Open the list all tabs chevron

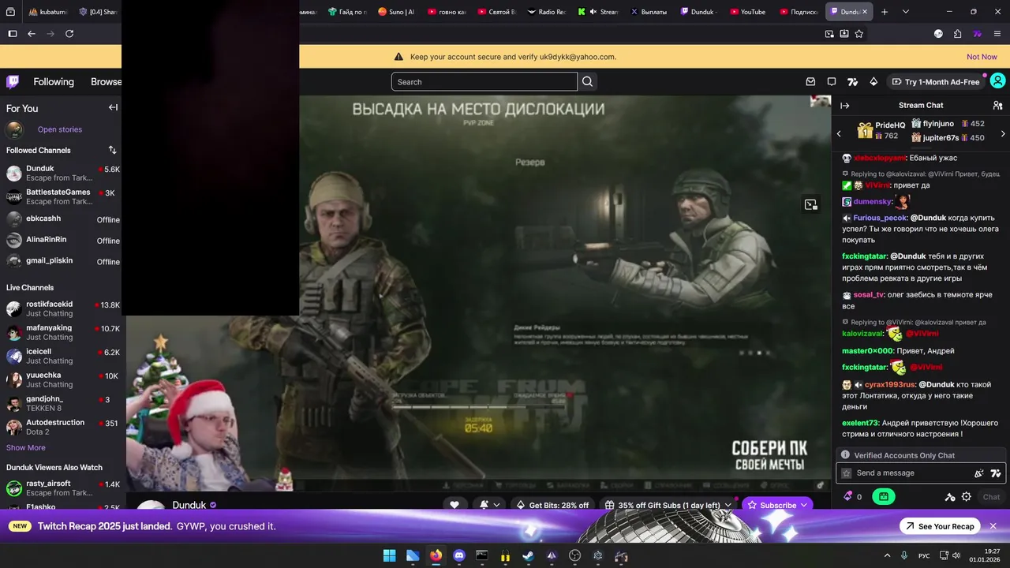(x=906, y=12)
